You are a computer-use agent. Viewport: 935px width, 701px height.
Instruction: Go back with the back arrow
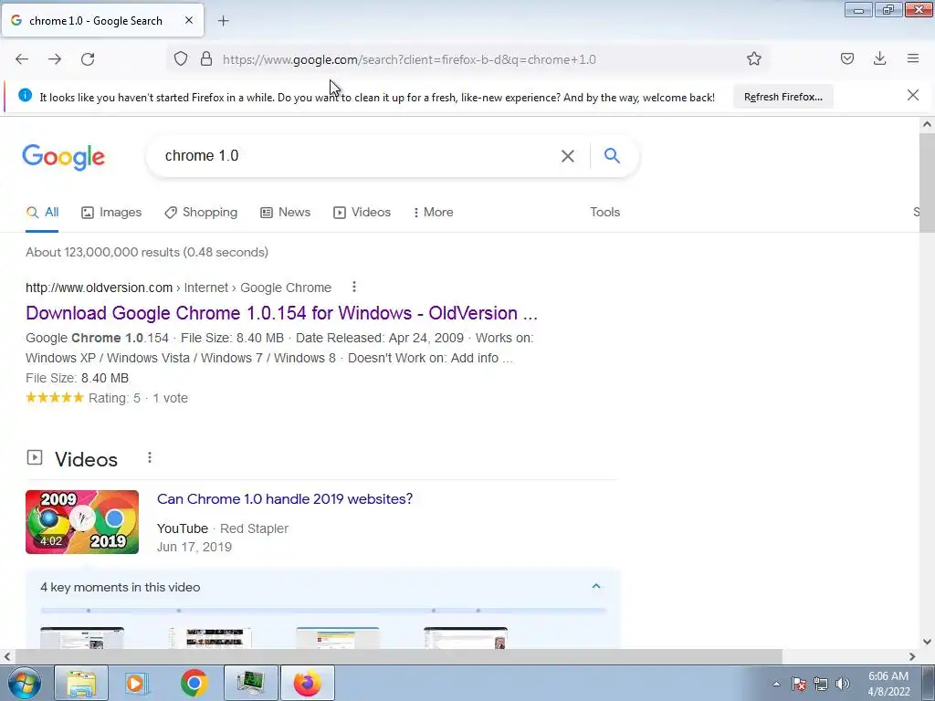pyautogui.click(x=22, y=59)
